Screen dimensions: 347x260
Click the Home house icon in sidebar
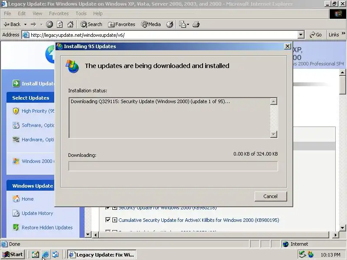pyautogui.click(x=16, y=199)
